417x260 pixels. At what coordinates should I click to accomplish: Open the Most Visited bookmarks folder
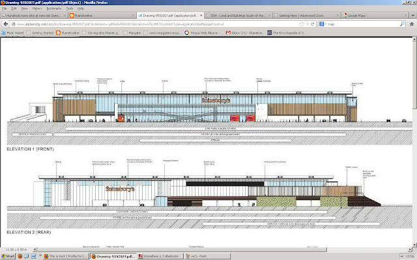coord(12,32)
